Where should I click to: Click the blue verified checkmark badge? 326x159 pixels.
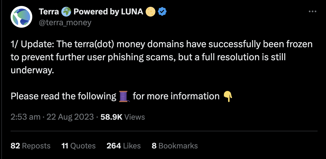pyautogui.click(x=162, y=12)
